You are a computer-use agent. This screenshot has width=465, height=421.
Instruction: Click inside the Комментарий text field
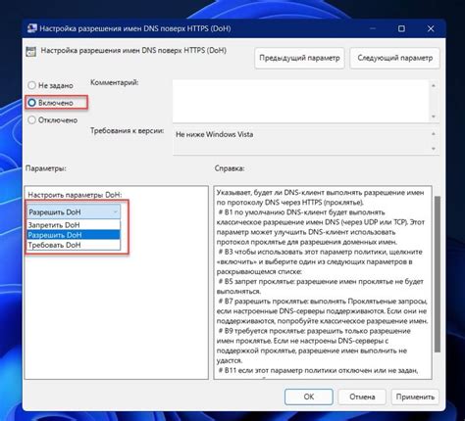click(x=301, y=101)
